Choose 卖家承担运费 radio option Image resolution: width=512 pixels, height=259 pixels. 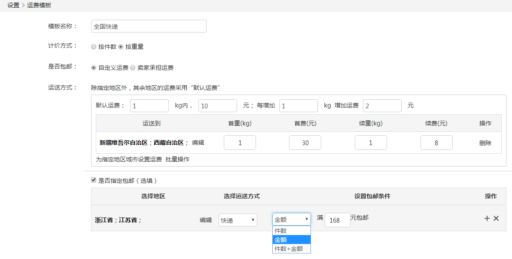(x=133, y=68)
